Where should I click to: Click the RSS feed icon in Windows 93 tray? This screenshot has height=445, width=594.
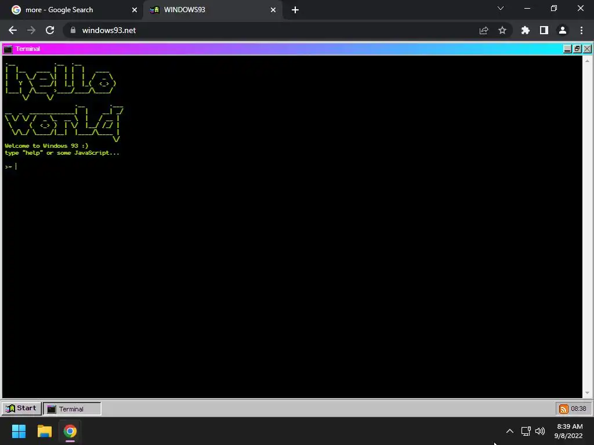(564, 409)
